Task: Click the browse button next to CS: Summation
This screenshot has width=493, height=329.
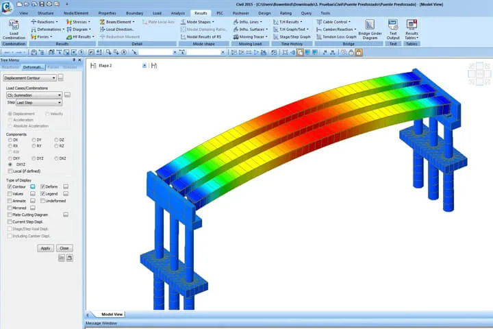Action: click(x=67, y=95)
